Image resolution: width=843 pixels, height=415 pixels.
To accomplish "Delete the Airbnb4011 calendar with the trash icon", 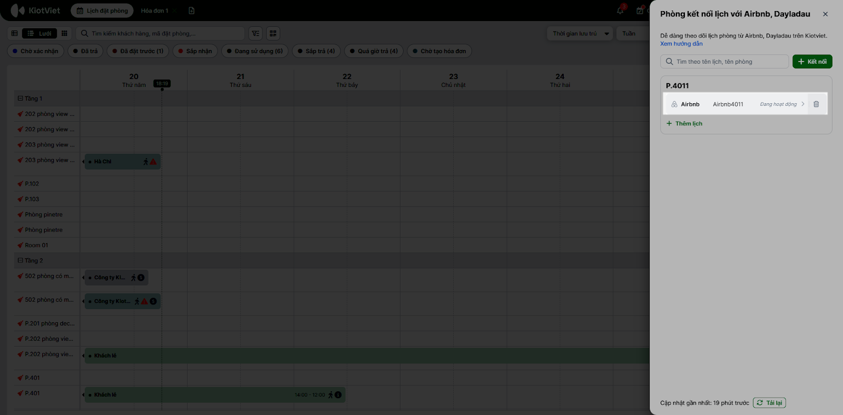I will [816, 104].
